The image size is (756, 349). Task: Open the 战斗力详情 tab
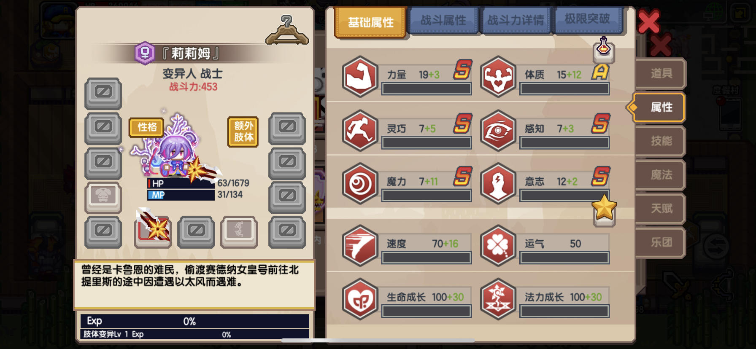coord(516,20)
